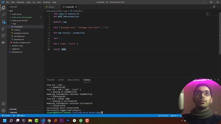221x124 pixels.
Task: Open the Source Control view
Action: (3, 22)
